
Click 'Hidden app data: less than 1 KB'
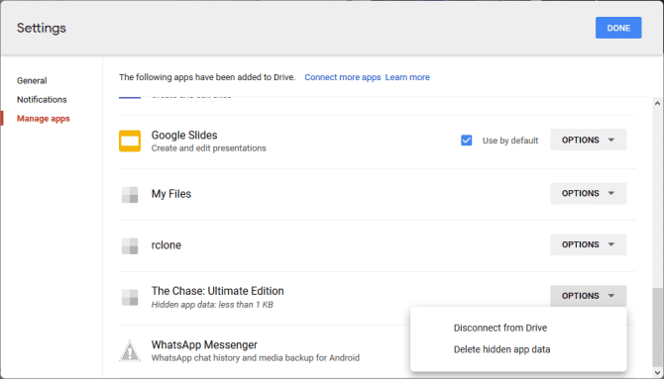point(212,305)
